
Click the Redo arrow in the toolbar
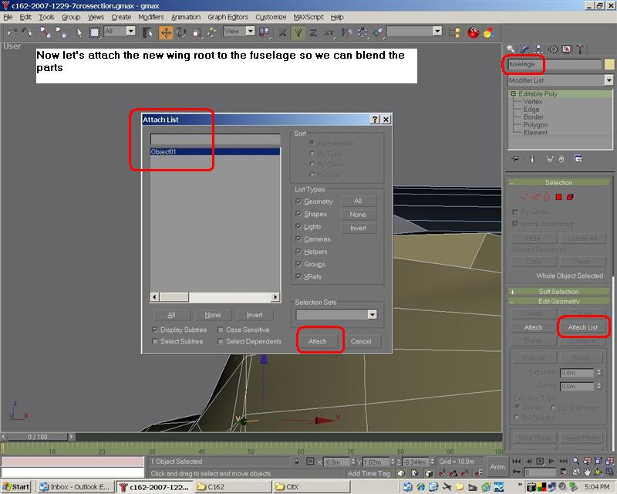(x=27, y=32)
